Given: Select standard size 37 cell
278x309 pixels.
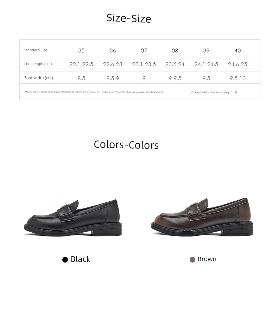Looking at the screenshot, I should (144, 50).
